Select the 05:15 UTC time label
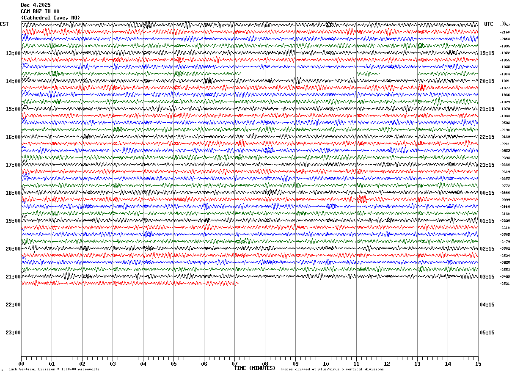Screen dimensions: 512x375 pos(487,333)
